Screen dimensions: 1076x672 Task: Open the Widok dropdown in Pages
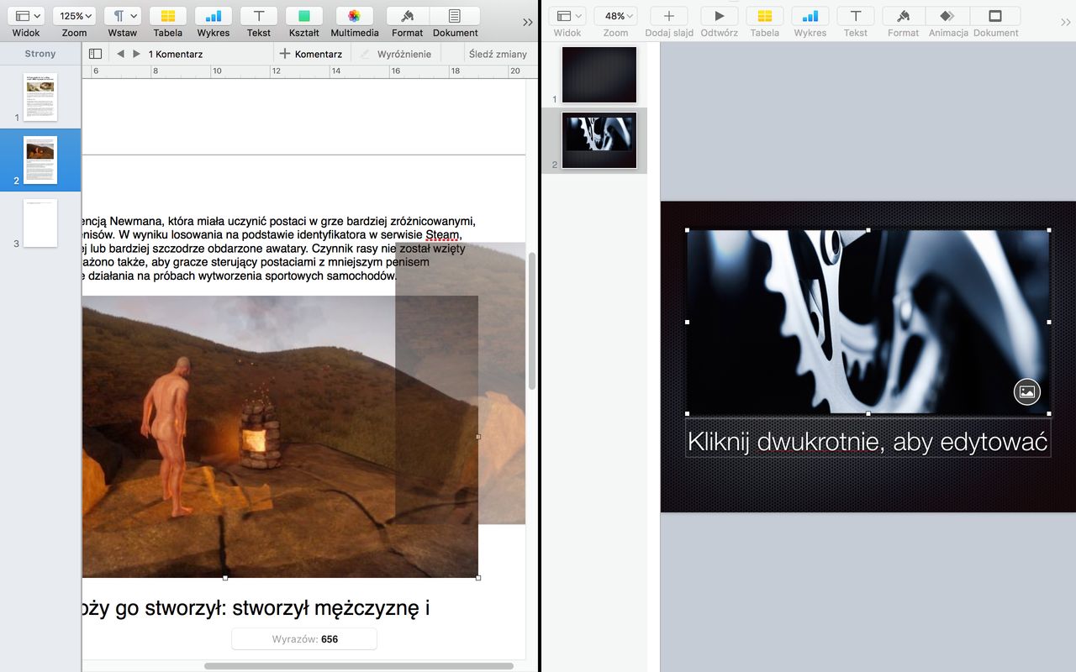27,17
